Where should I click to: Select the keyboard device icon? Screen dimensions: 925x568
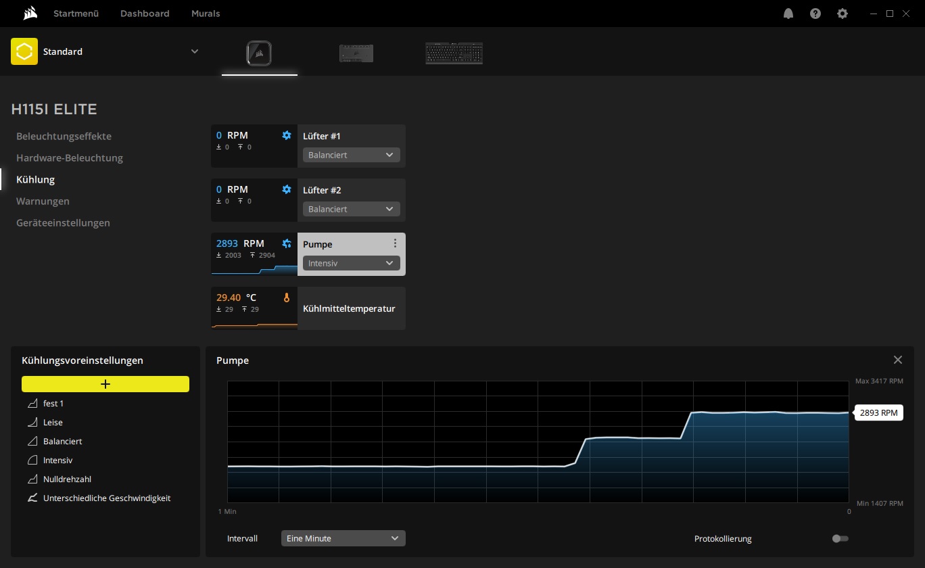[454, 53]
